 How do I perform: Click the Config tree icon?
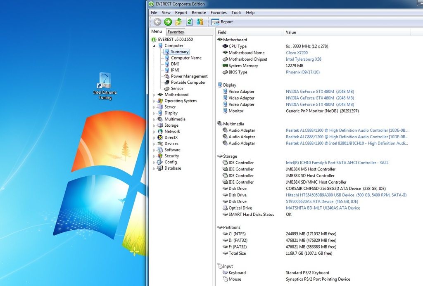[160, 162]
